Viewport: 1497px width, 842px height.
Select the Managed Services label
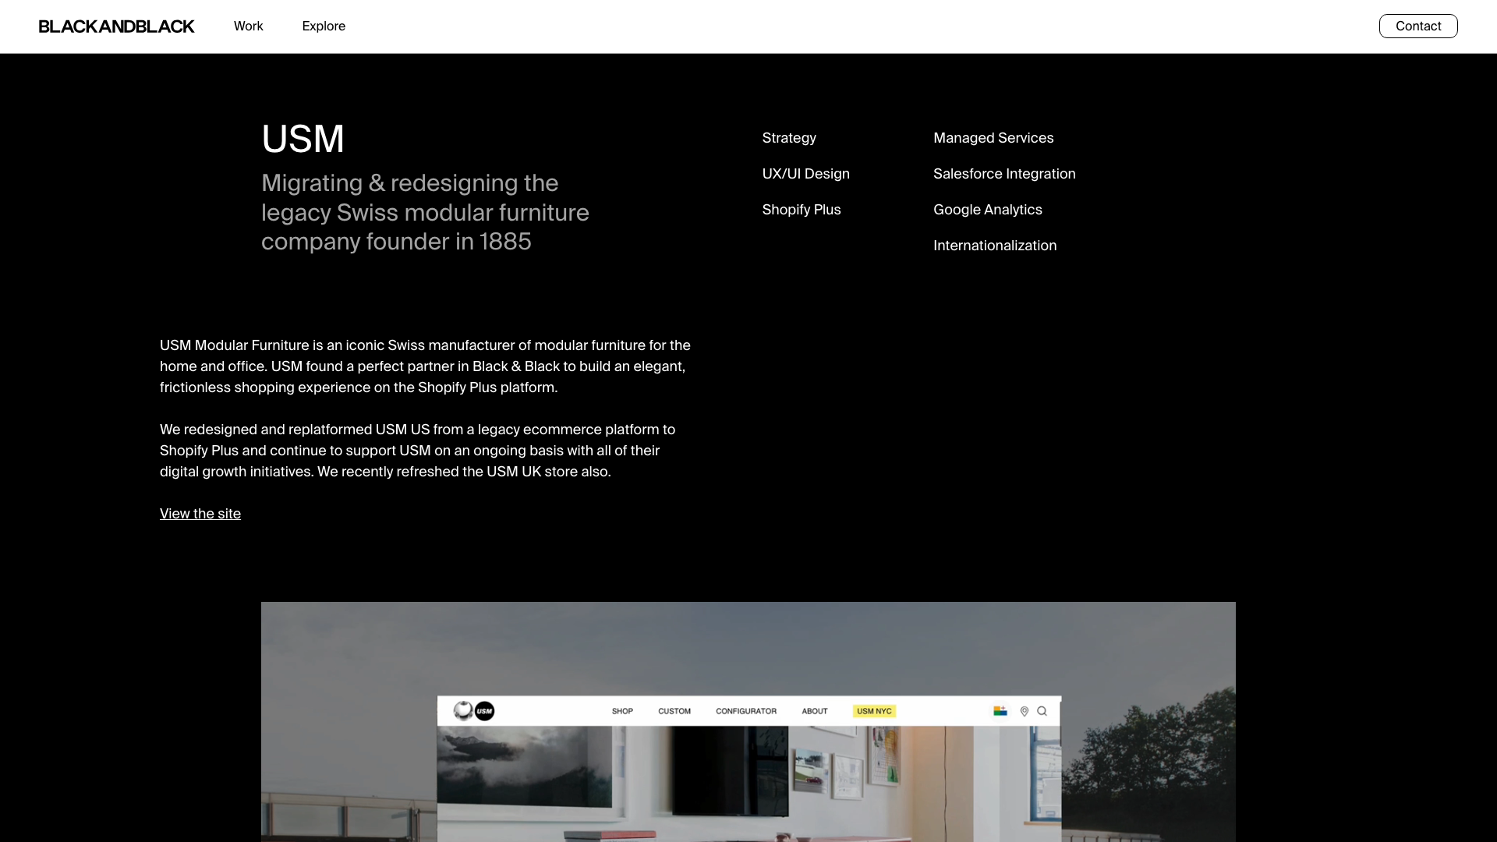click(993, 138)
